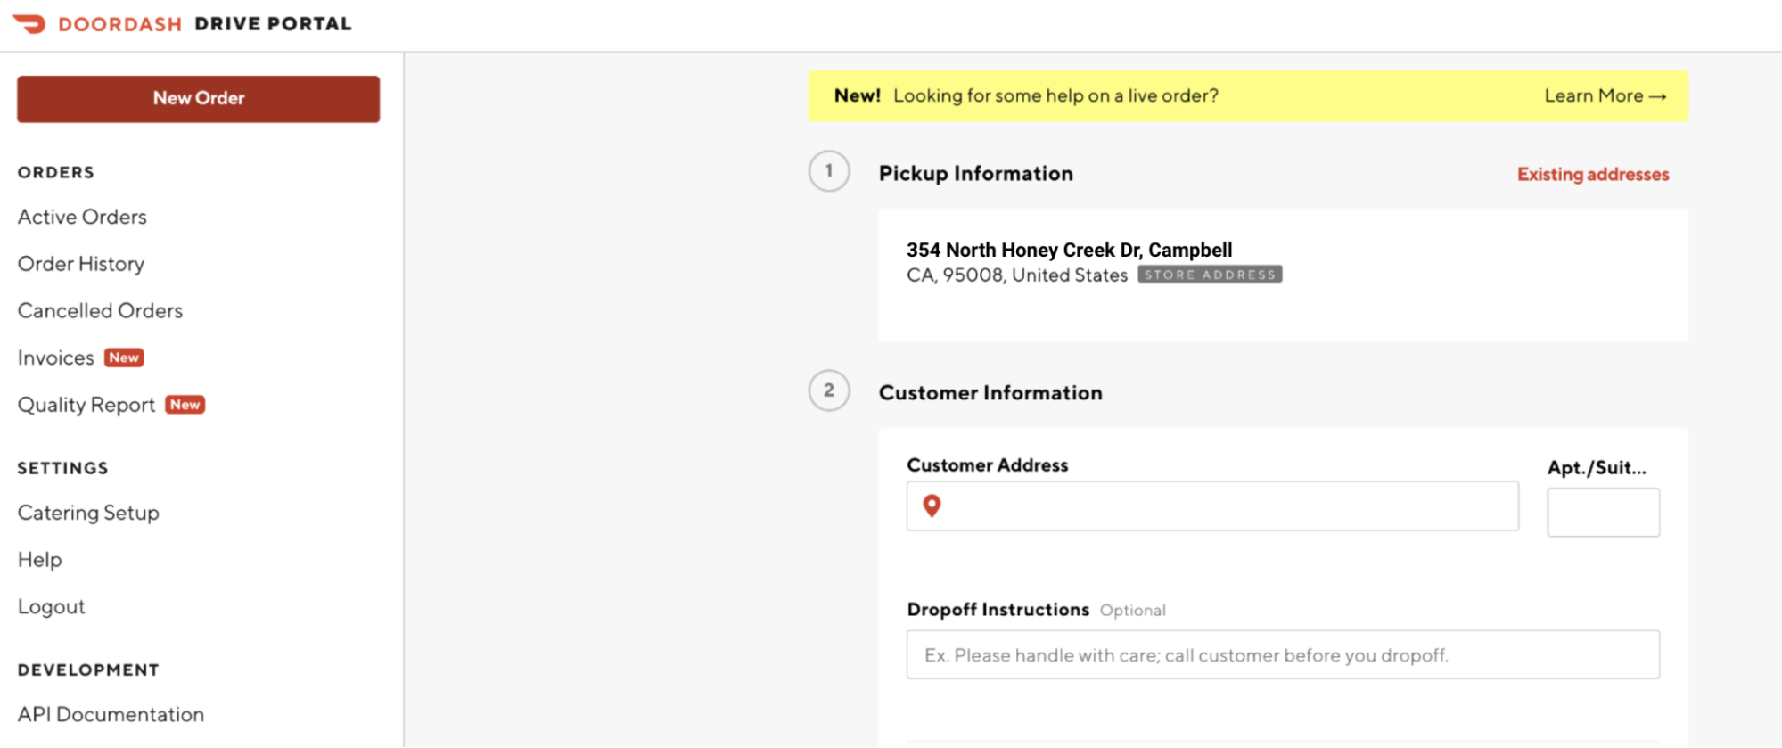Image resolution: width=1782 pixels, height=748 pixels.
Task: View Cancelled Orders
Action: coord(100,311)
